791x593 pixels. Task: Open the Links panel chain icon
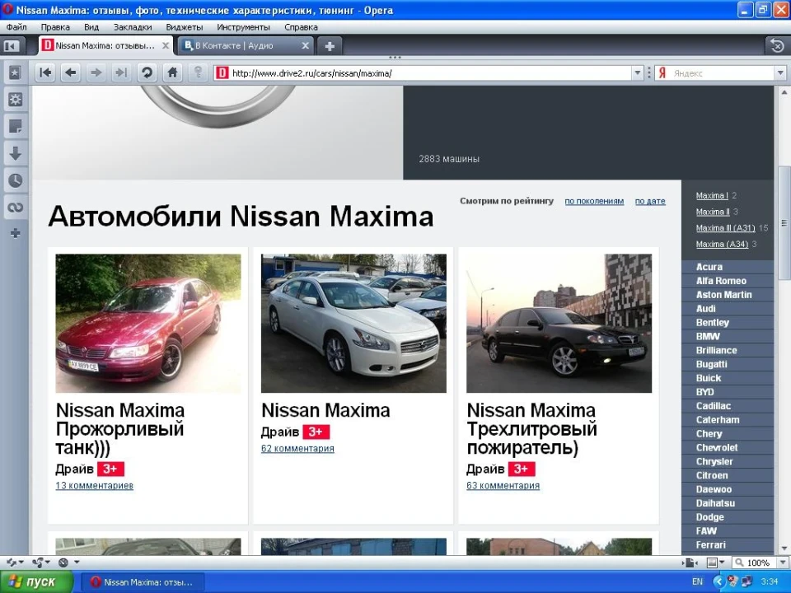[x=15, y=208]
